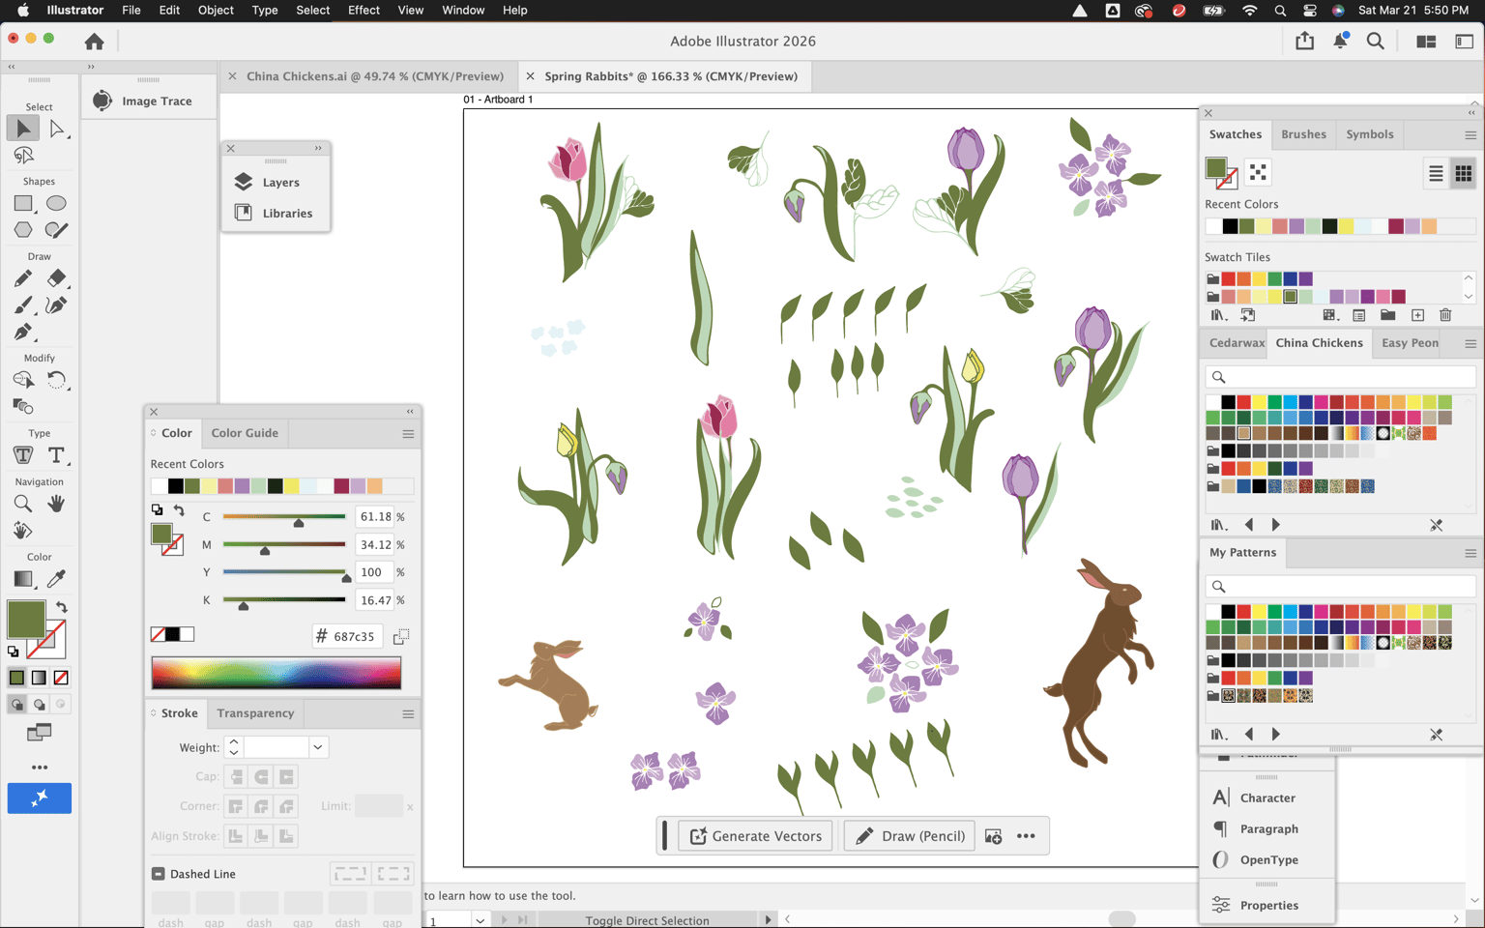
Task: Collapse the Swatches panel group to icons
Action: [x=1471, y=113]
